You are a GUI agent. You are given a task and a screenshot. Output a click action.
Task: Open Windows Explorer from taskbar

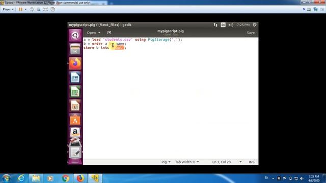click(36, 178)
